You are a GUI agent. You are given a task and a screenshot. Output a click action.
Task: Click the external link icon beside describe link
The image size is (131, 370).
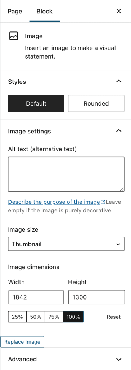[x=103, y=202]
